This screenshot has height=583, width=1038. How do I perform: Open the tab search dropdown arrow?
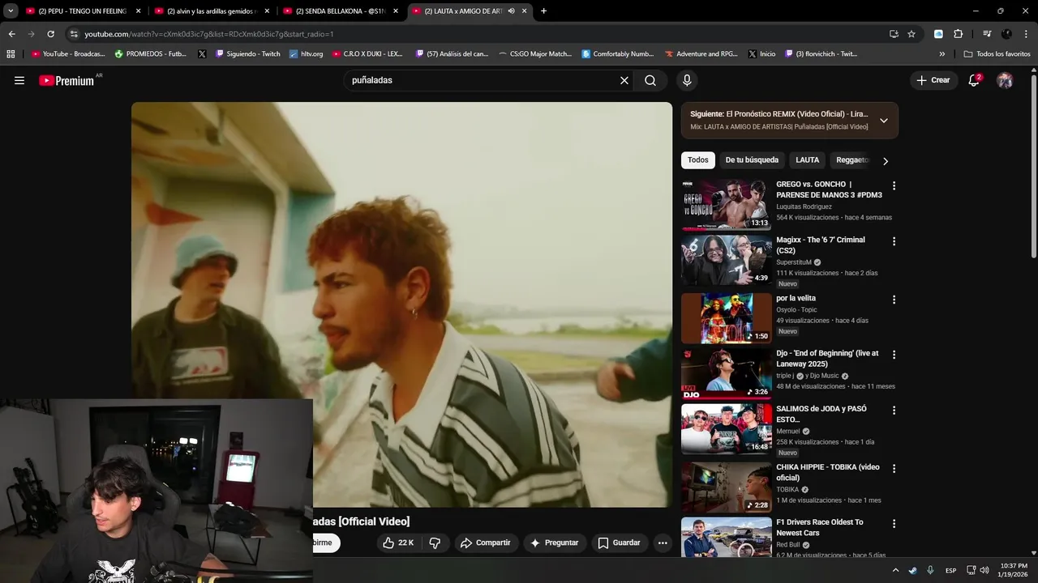[11, 11]
